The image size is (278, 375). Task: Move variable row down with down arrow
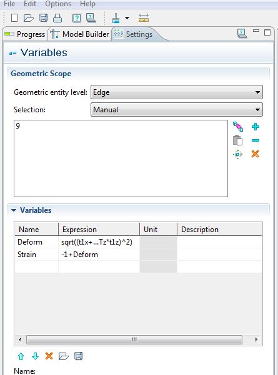pyautogui.click(x=35, y=356)
